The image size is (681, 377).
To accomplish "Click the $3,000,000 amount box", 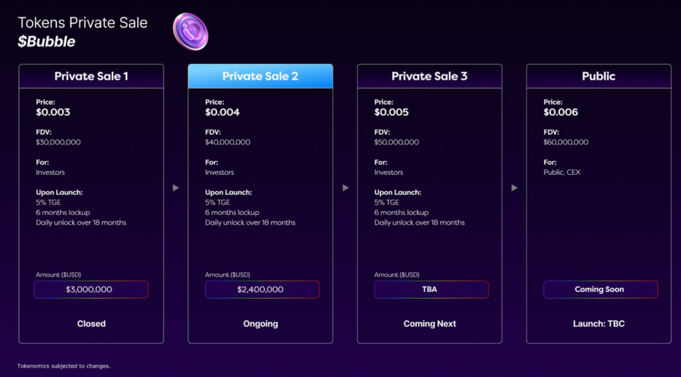I will pyautogui.click(x=91, y=289).
